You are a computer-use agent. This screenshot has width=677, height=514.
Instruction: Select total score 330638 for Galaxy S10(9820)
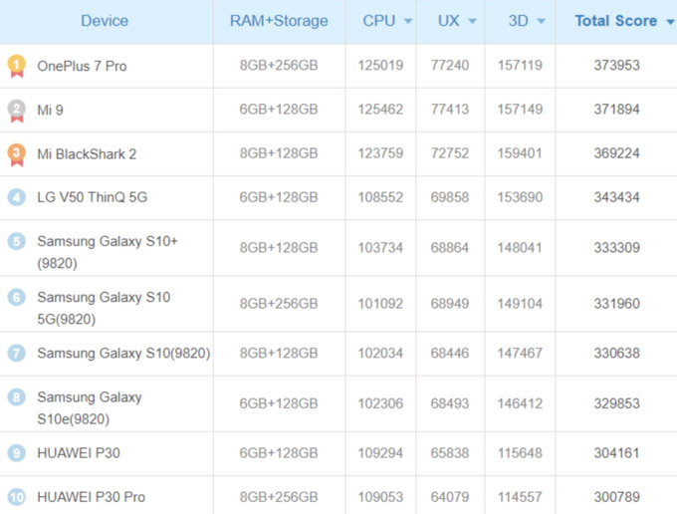[x=616, y=354]
